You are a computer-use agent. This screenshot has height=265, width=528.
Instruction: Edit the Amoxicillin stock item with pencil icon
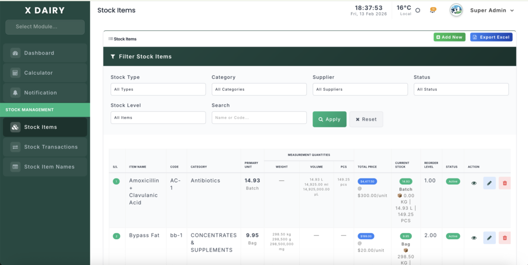tap(489, 183)
